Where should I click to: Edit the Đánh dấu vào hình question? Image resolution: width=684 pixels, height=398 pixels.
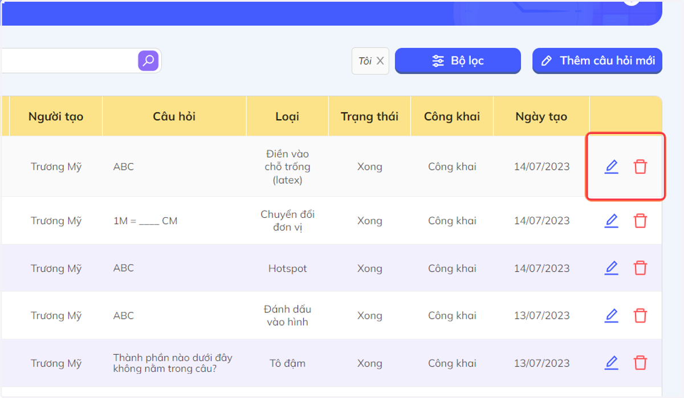click(x=611, y=315)
